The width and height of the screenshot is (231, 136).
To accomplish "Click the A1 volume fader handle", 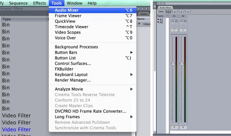I will coord(173,64).
